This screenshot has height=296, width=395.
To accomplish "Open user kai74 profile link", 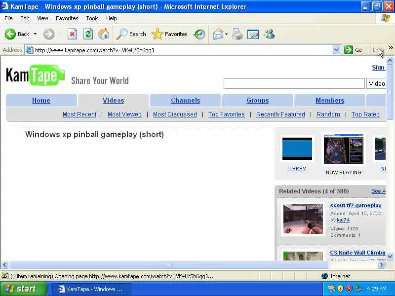I will [x=343, y=220].
